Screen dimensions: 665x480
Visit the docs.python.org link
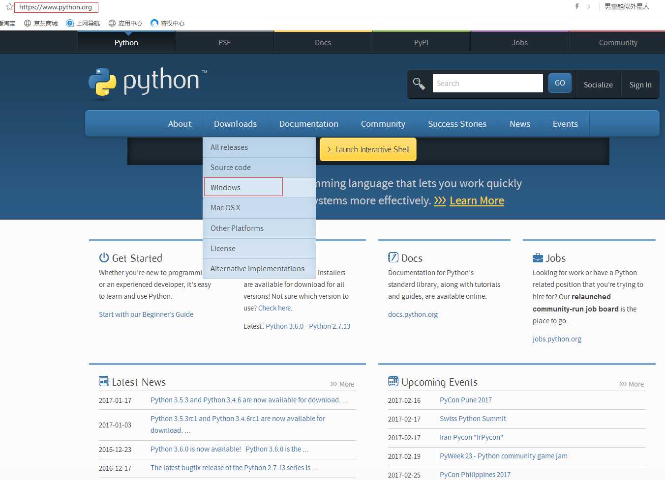point(413,314)
